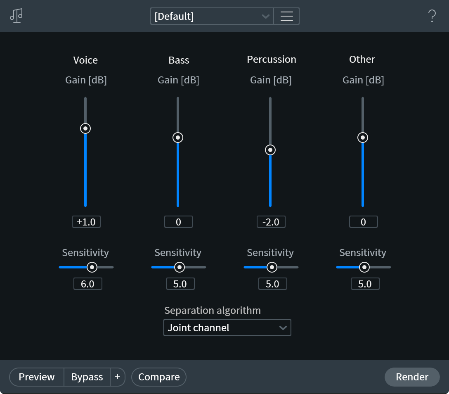449x394 pixels.
Task: Select the Voice gain value field
Action: point(86,222)
